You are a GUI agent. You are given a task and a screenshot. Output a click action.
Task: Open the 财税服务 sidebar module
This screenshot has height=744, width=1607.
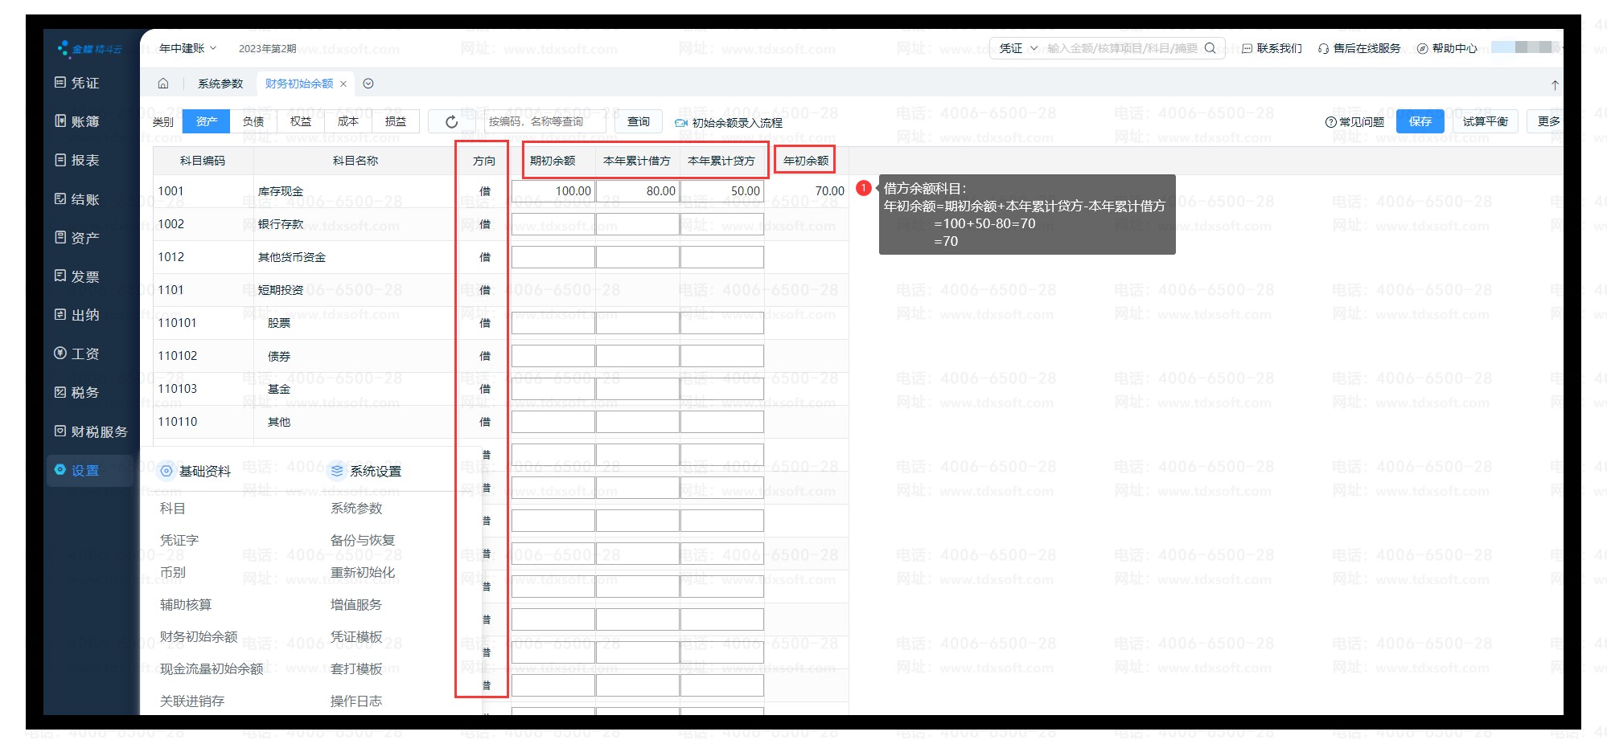pyautogui.click(x=91, y=431)
